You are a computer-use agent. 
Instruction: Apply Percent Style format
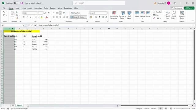point(96,17)
